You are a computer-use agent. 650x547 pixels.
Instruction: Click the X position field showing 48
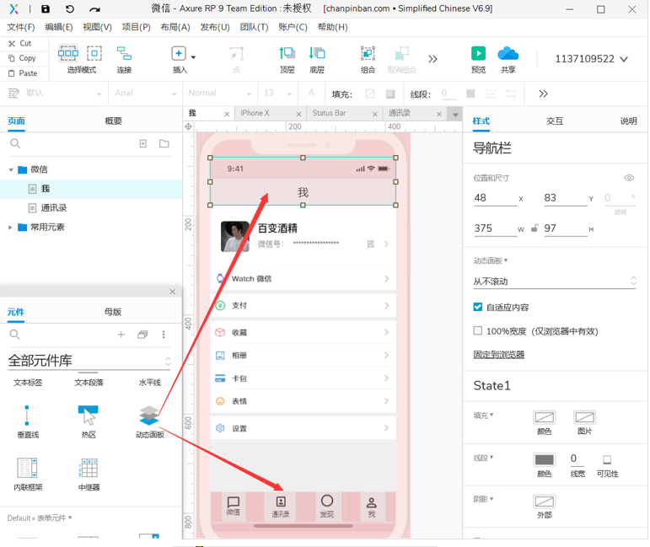click(x=496, y=198)
